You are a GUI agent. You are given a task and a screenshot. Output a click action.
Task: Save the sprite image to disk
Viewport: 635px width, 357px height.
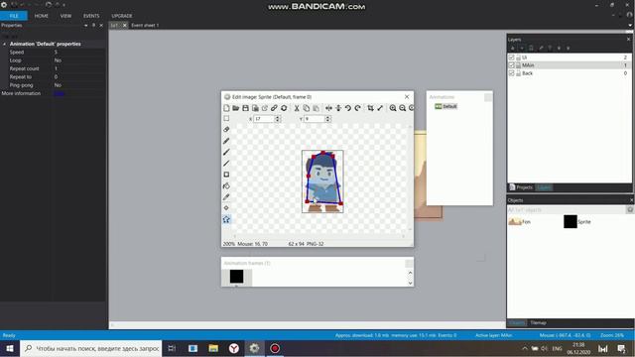[x=245, y=108]
